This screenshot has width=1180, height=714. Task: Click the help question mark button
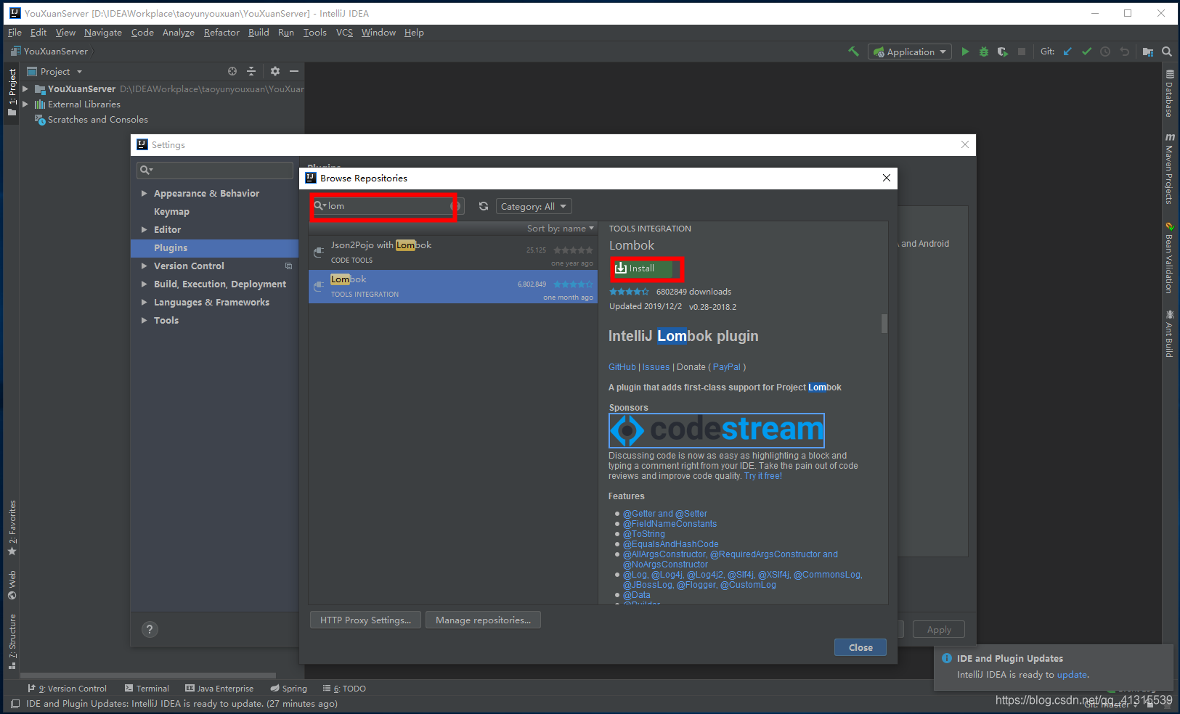(150, 630)
